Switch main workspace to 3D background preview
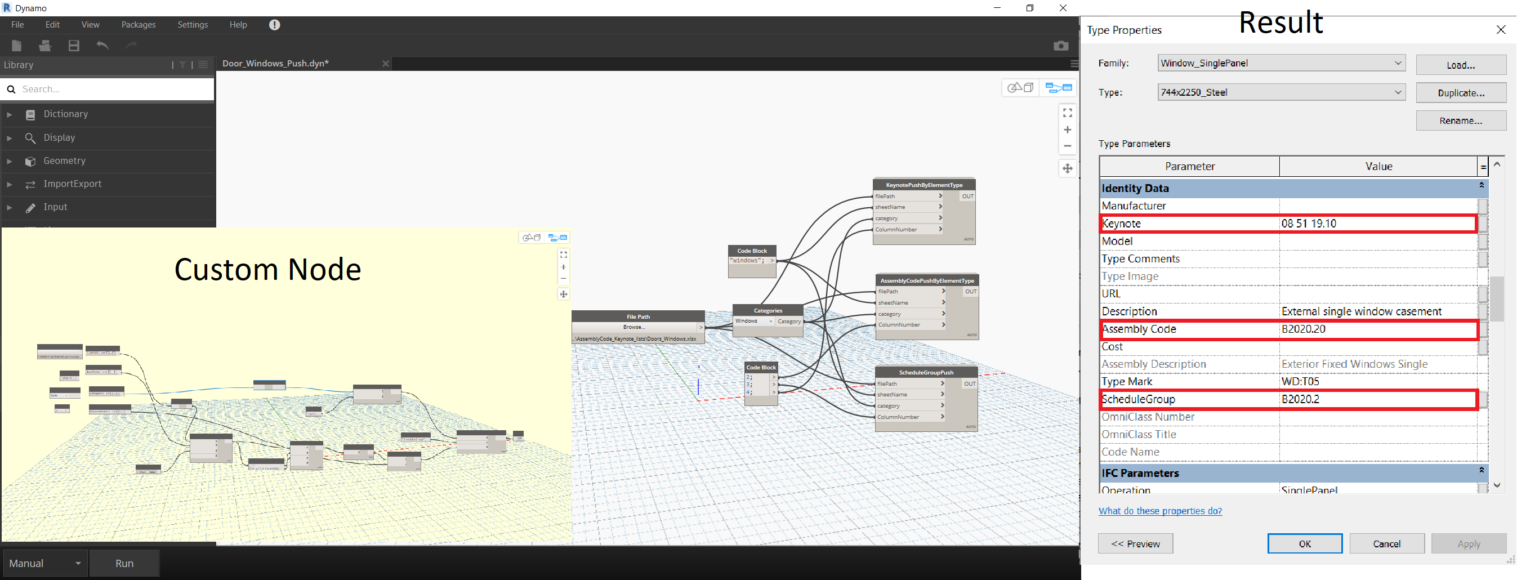Viewport: 1517px width, 580px height. tap(1020, 88)
